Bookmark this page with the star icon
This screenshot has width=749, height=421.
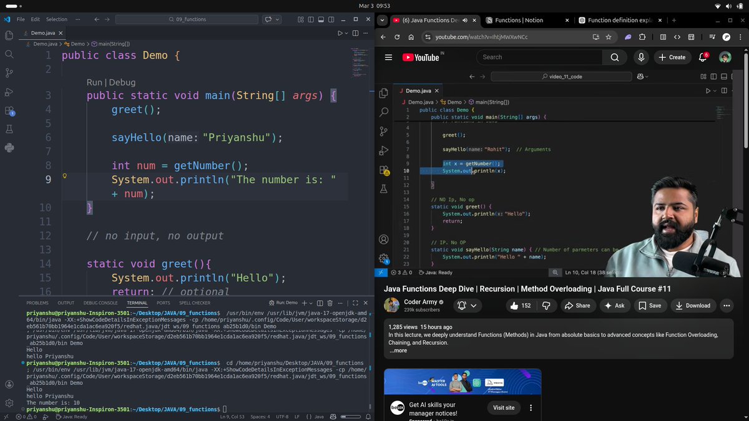pos(609,37)
